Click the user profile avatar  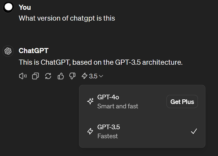pos(8,7)
